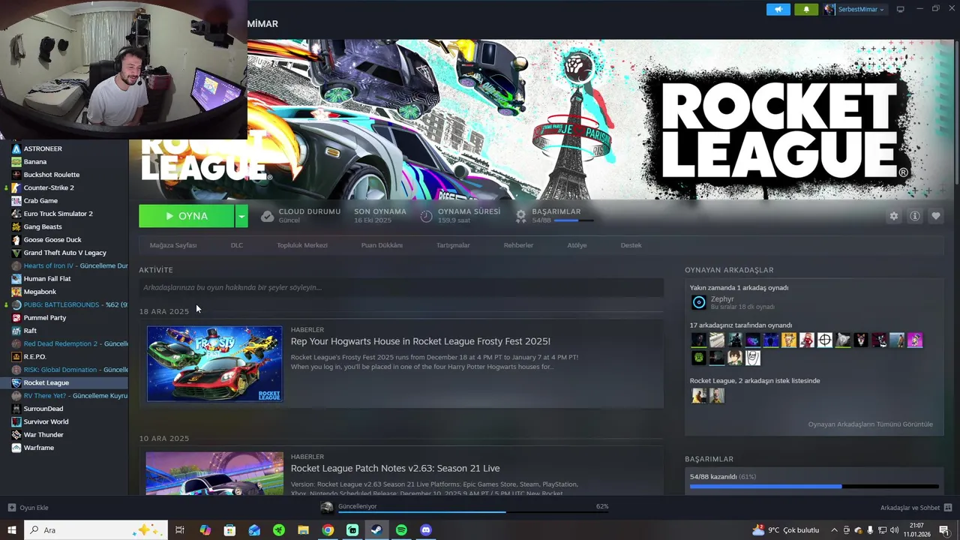Open the Destek tab

[631, 245]
